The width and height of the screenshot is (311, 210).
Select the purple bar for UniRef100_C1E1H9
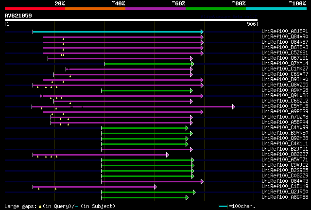[x=94, y=187]
